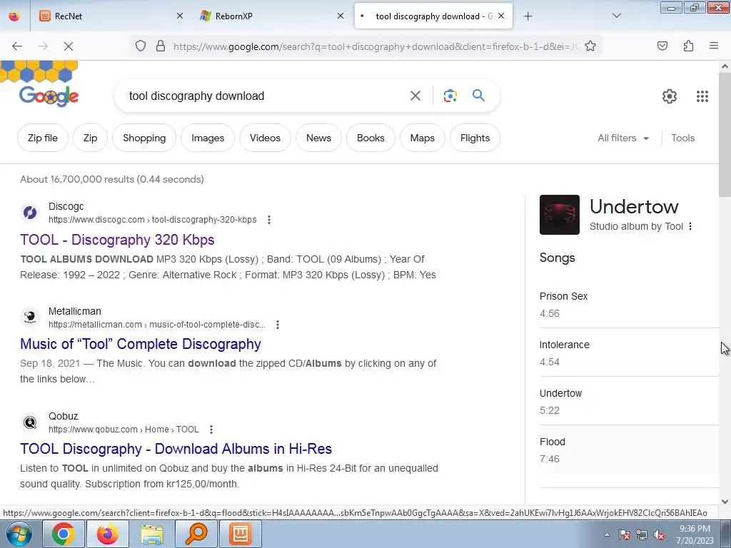Open more options for Metallicman result

click(x=278, y=325)
